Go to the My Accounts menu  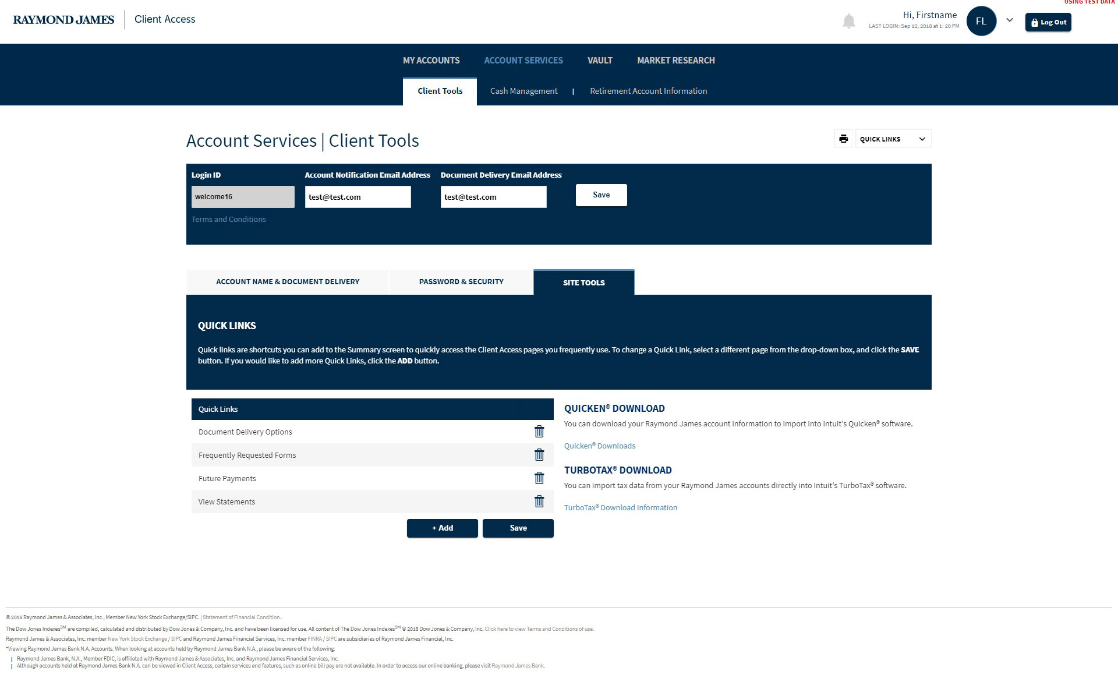[x=431, y=61]
